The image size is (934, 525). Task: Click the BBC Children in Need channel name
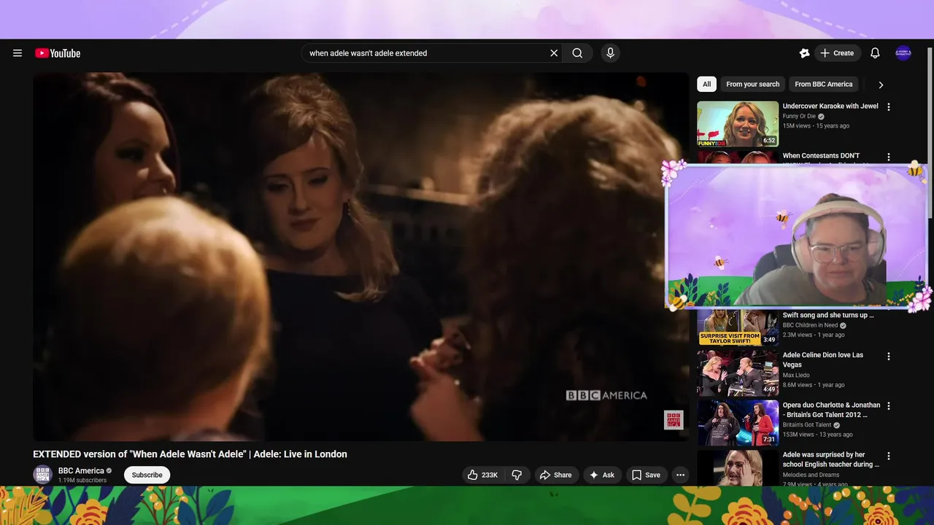[x=810, y=325]
